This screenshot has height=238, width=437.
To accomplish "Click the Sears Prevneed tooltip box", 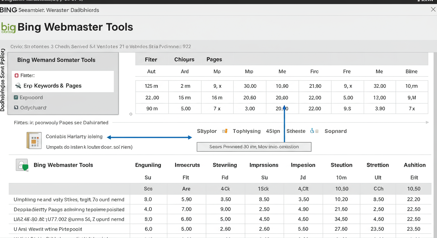I will point(254,147).
